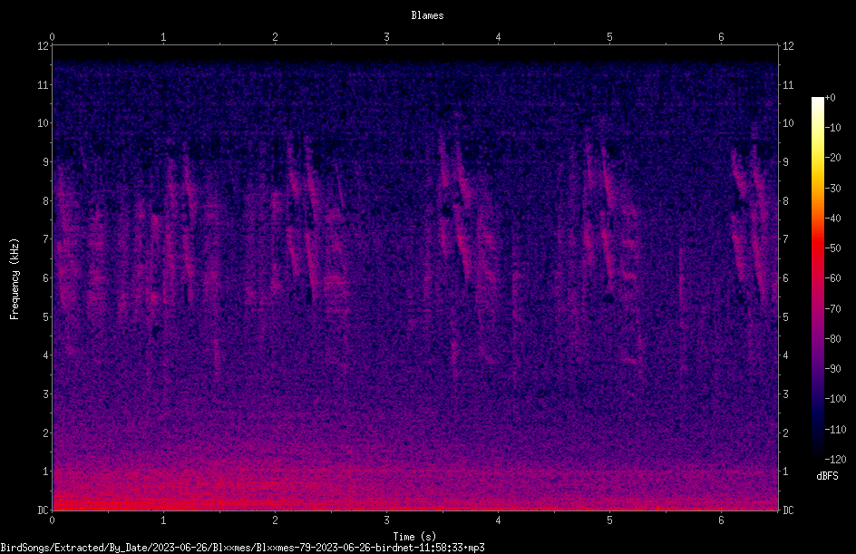856x554 pixels.
Task: Click the '-90' colorbar level label
Action: tap(833, 369)
